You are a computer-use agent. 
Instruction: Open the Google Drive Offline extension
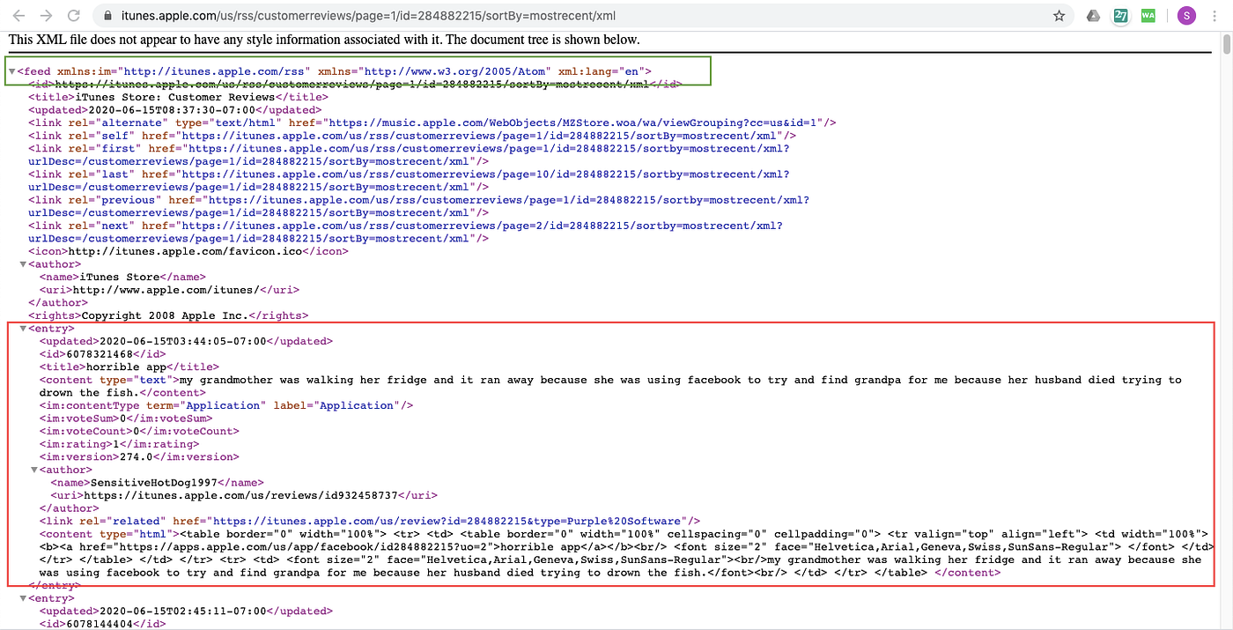[1092, 15]
